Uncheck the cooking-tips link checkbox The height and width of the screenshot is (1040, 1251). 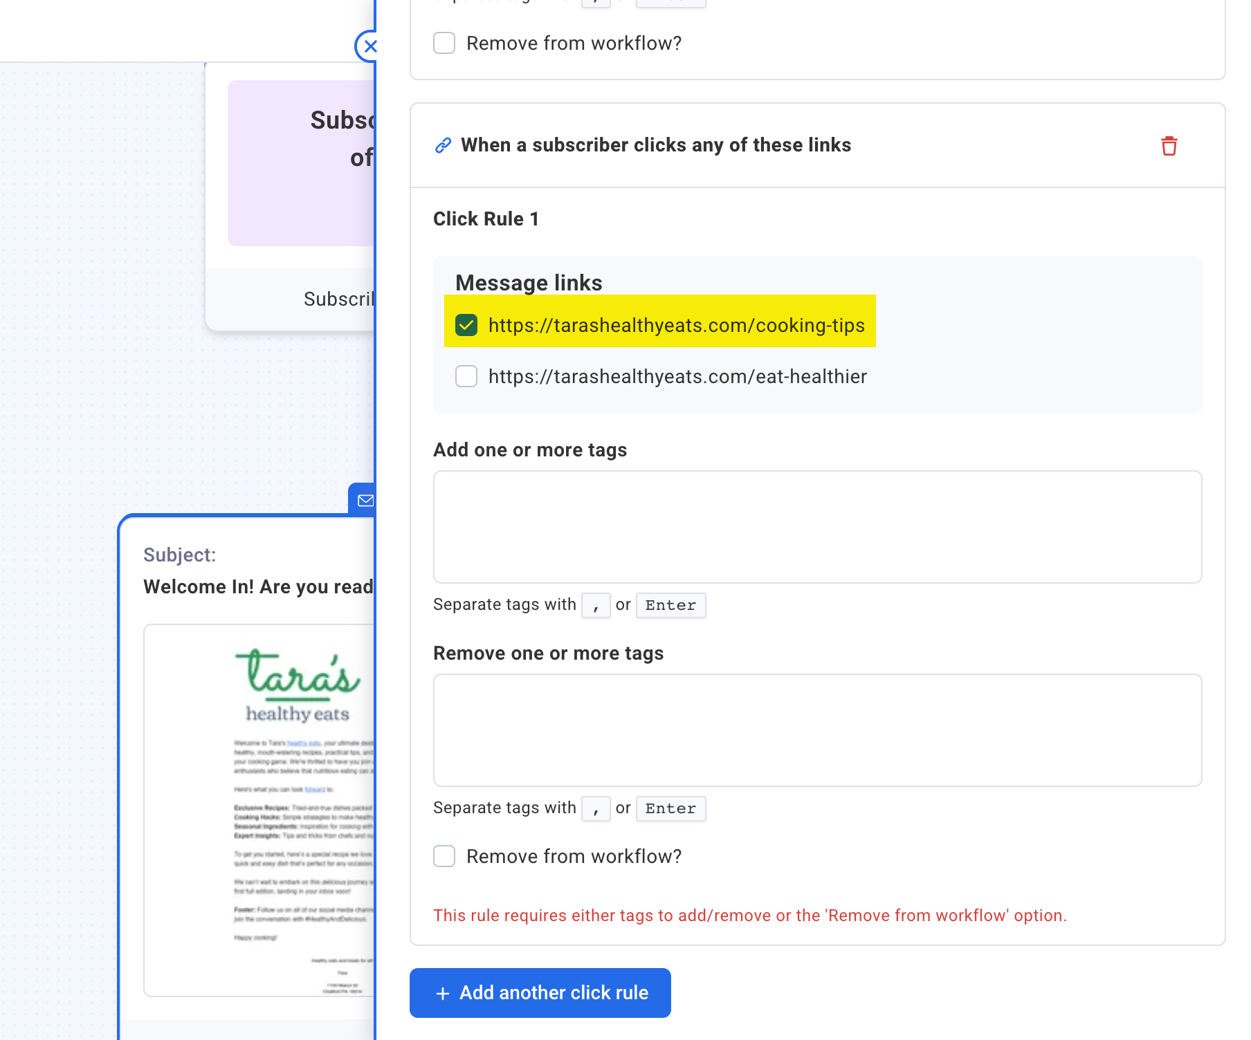point(466,325)
